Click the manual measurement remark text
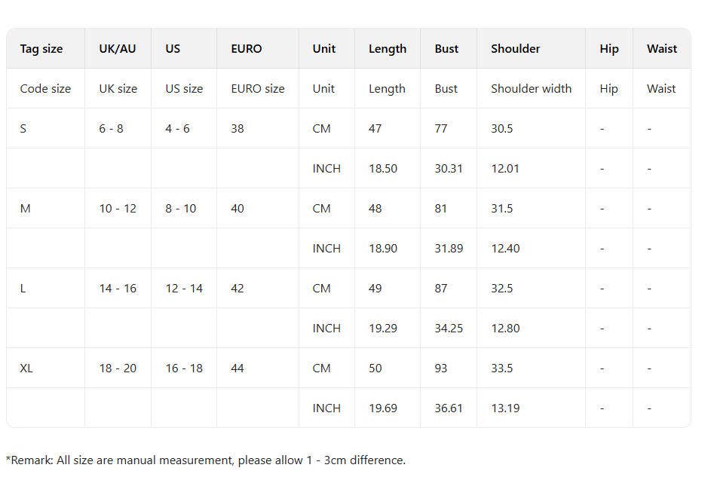711x477 pixels. pyautogui.click(x=206, y=460)
